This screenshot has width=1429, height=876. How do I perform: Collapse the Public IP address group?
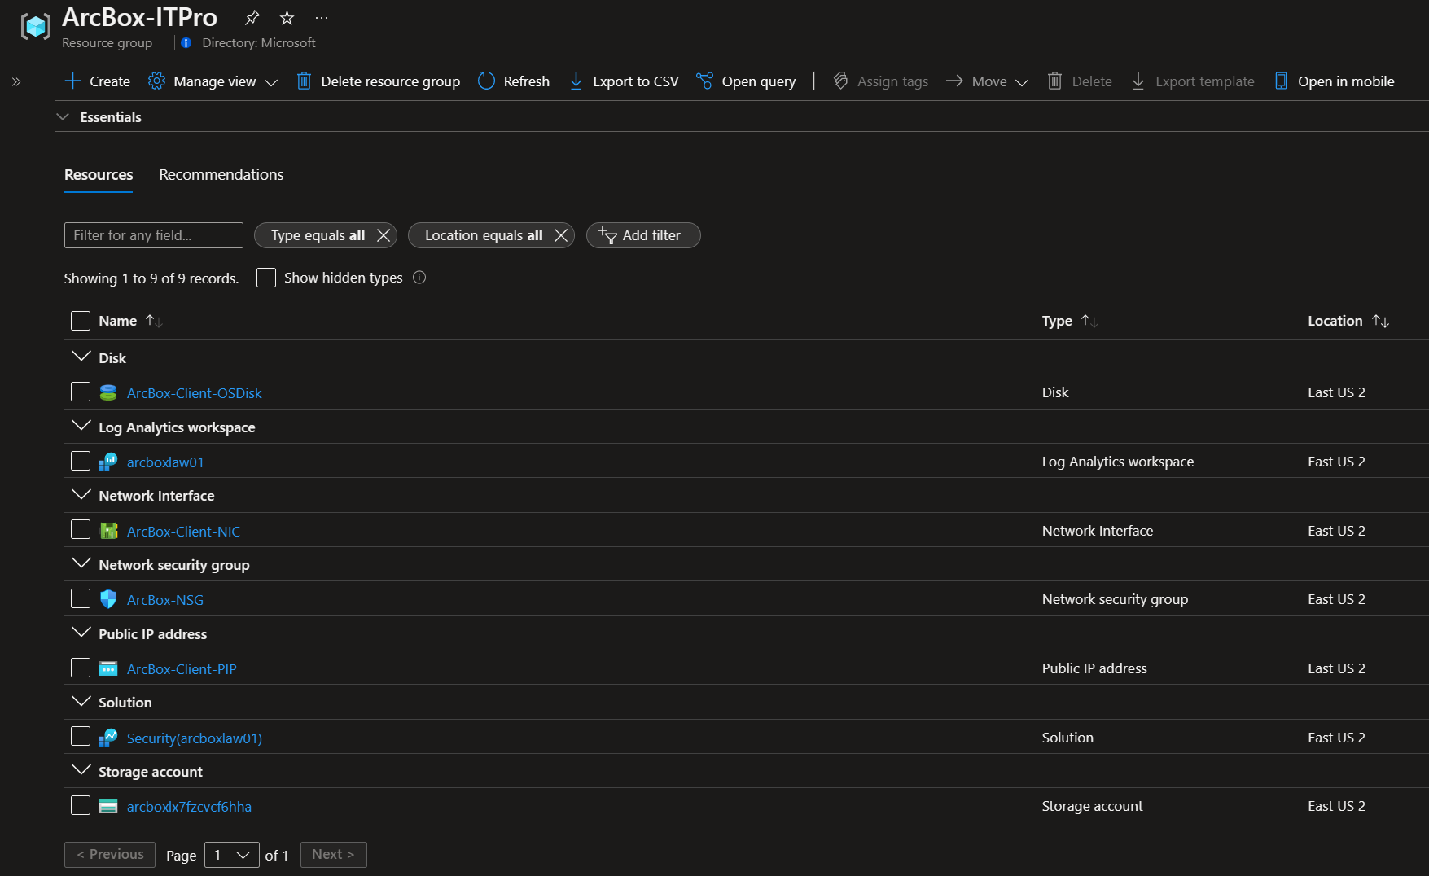pyautogui.click(x=81, y=633)
